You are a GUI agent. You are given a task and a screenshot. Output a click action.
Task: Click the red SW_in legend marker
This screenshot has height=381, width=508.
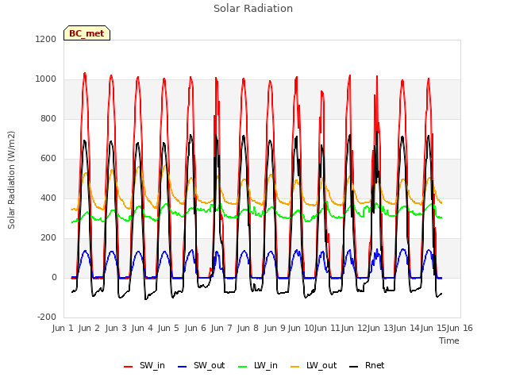129,367
